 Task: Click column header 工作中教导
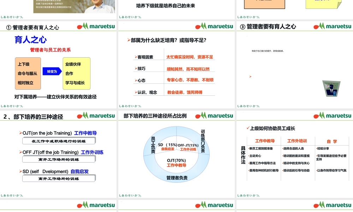(265, 141)
